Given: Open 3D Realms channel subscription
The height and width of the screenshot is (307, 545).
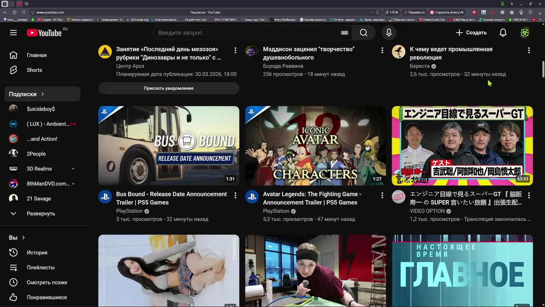Looking at the screenshot, I should [x=43, y=169].
